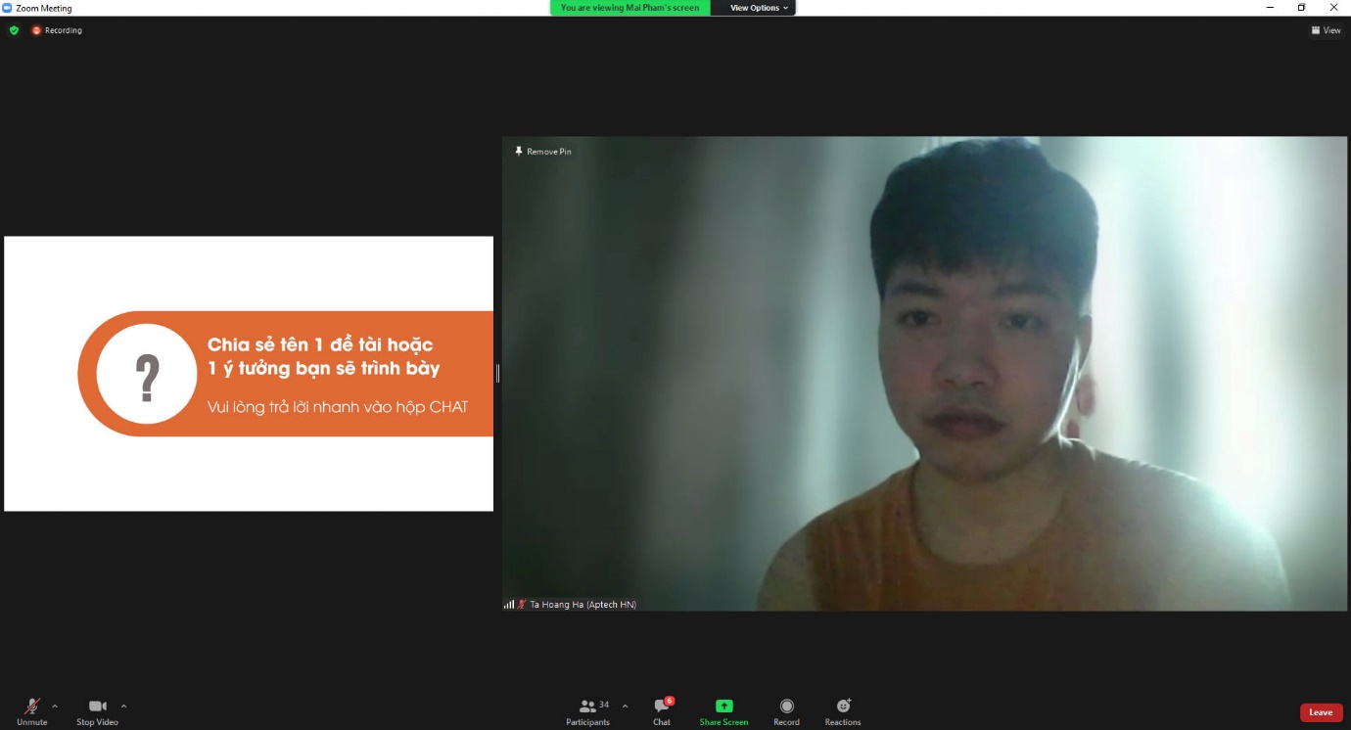
Task: Click the green encryption shield icon
Action: tap(14, 30)
